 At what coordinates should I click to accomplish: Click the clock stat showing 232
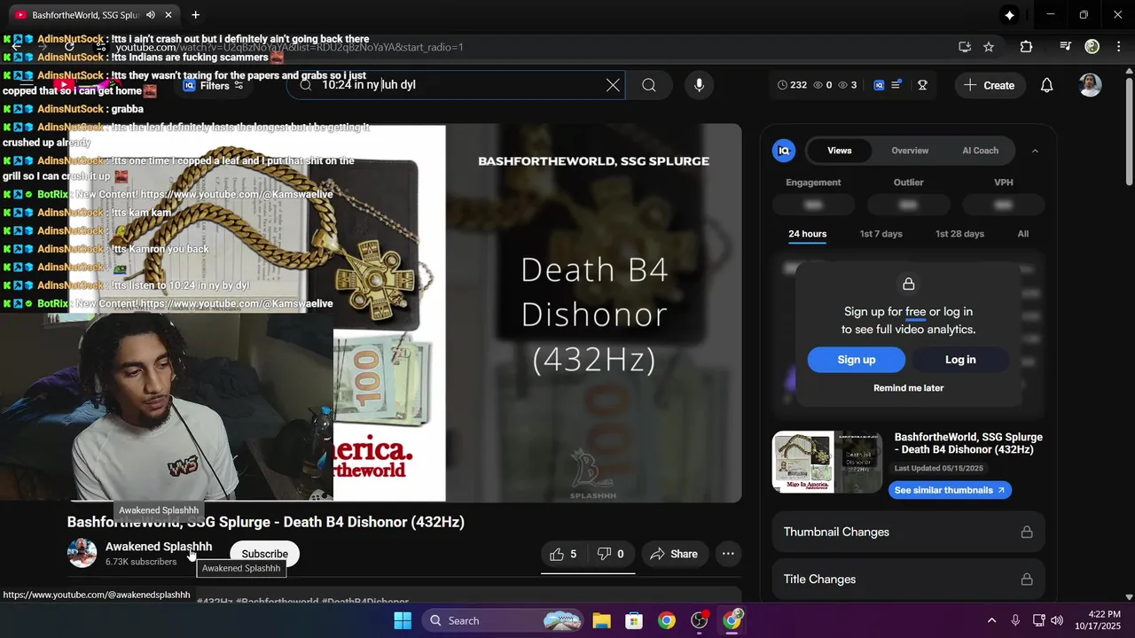[792, 85]
